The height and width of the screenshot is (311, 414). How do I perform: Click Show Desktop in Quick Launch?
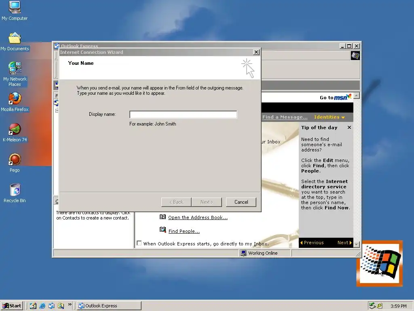click(x=33, y=306)
